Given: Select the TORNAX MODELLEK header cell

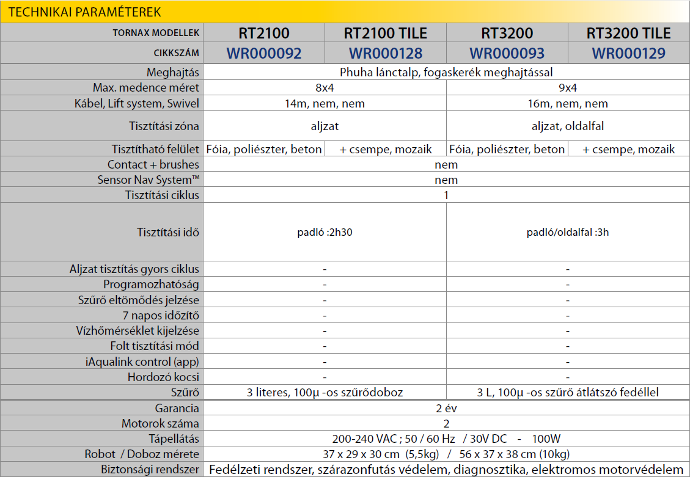Looking at the screenshot, I should tap(156, 34).
